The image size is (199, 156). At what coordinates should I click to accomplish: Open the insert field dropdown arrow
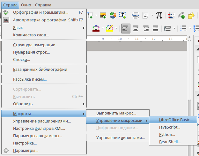152,15
